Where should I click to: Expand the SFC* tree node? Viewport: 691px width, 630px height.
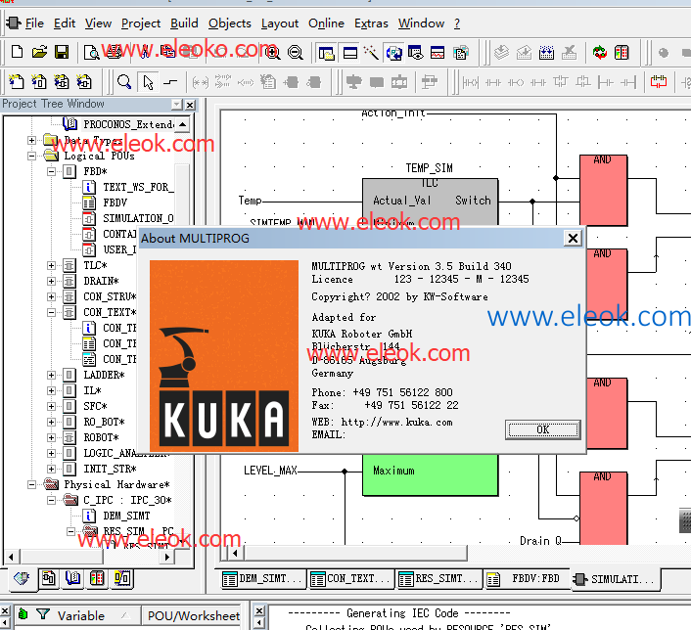click(x=52, y=406)
